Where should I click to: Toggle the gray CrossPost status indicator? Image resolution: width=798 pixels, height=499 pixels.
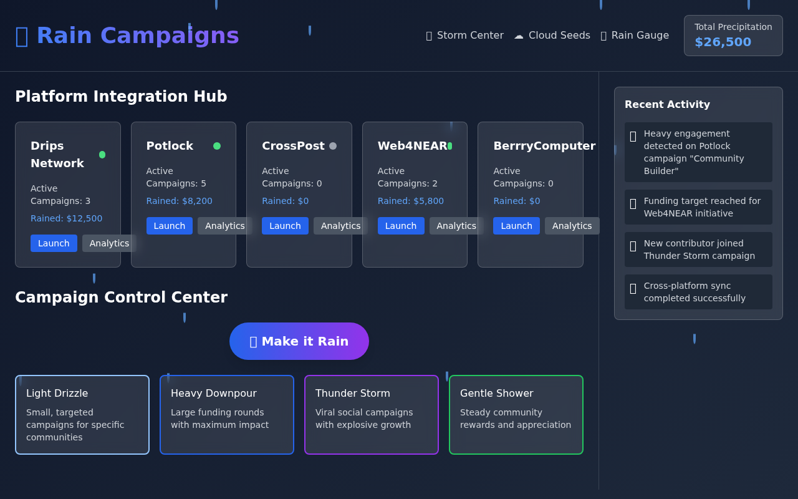(x=334, y=146)
